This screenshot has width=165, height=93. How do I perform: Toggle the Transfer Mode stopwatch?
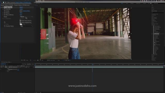pos(5,26)
